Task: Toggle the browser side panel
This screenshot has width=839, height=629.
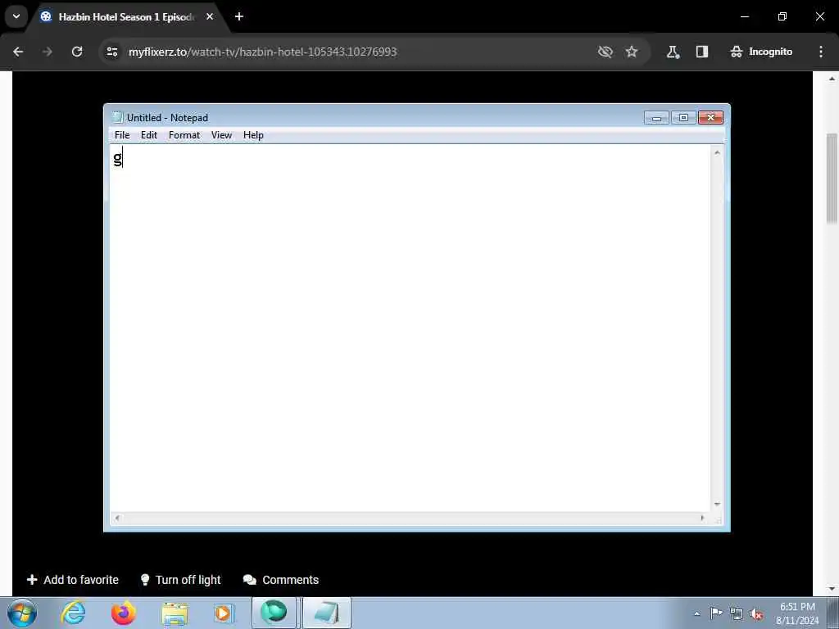Action: 702,52
